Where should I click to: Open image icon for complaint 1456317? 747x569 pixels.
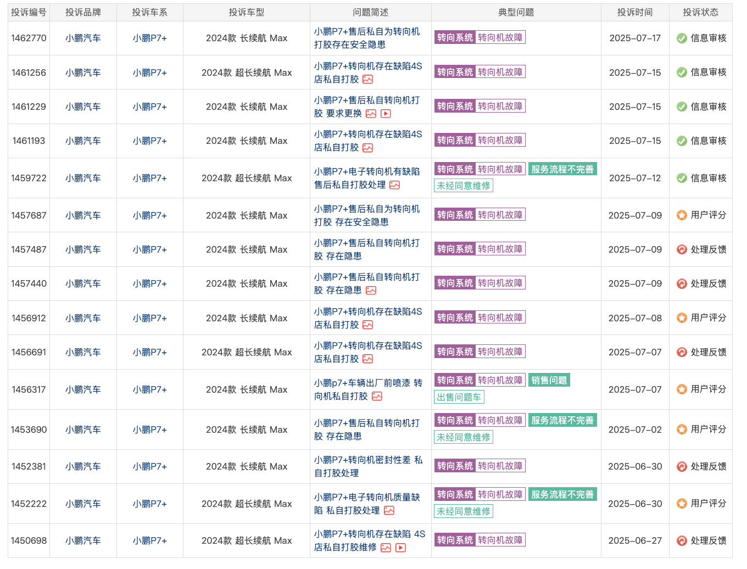[x=377, y=396]
